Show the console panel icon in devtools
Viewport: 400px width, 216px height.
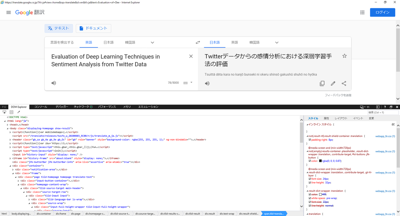pyautogui.click(x=378, y=107)
